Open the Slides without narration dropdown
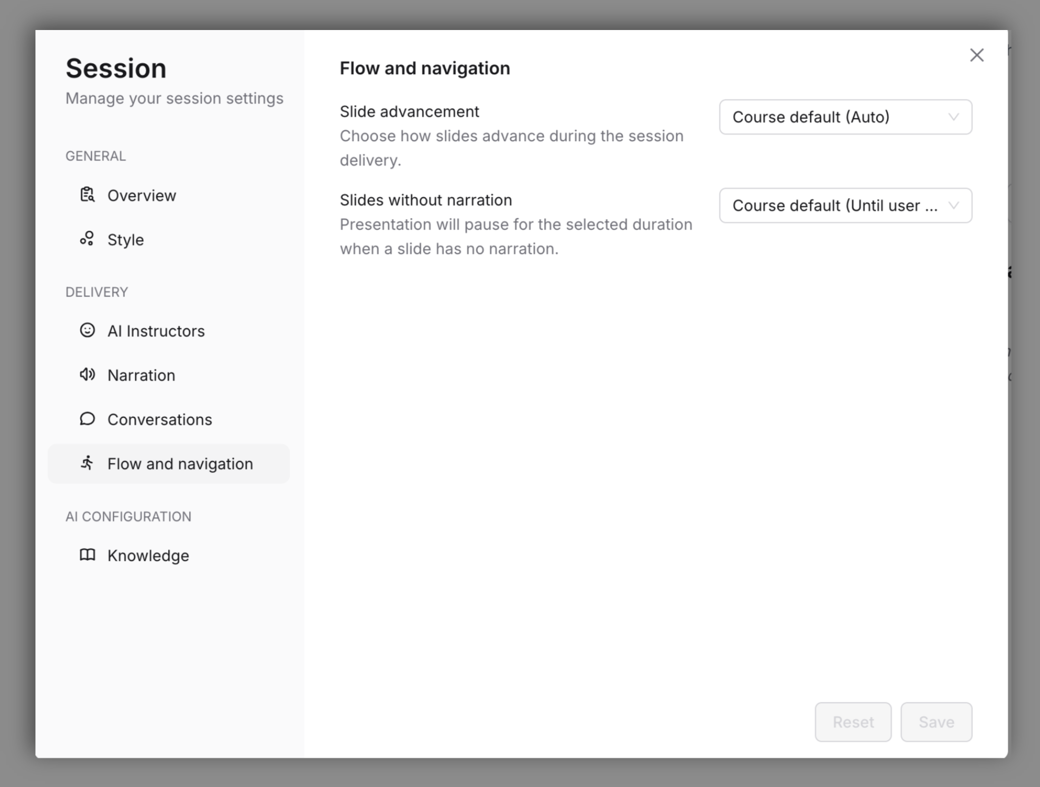This screenshot has height=787, width=1040. pos(845,205)
